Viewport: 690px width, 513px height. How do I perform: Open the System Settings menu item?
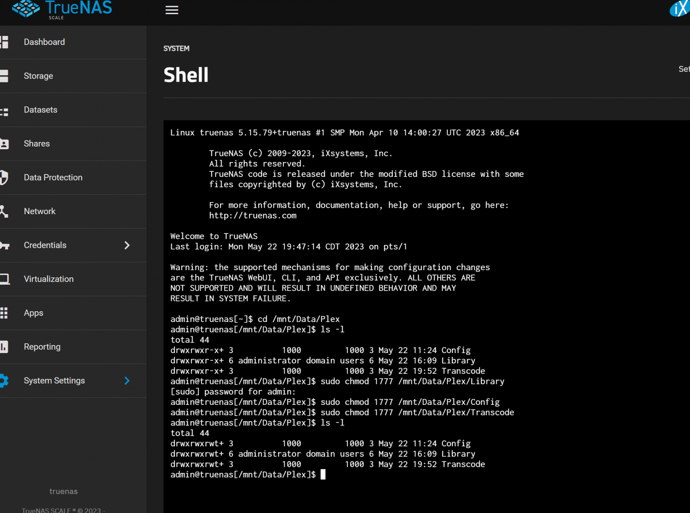[x=73, y=380]
